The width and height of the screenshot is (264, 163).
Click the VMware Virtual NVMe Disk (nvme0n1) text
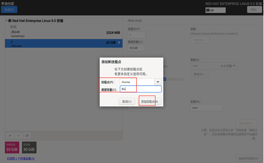[214, 34]
